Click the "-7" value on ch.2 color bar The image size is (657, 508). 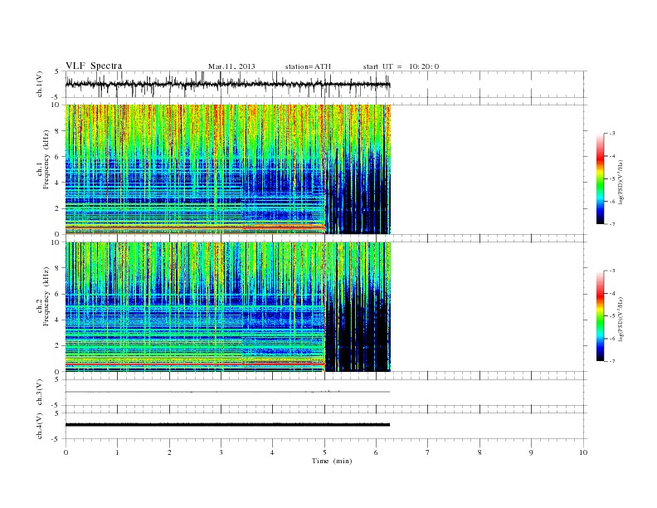click(x=611, y=361)
